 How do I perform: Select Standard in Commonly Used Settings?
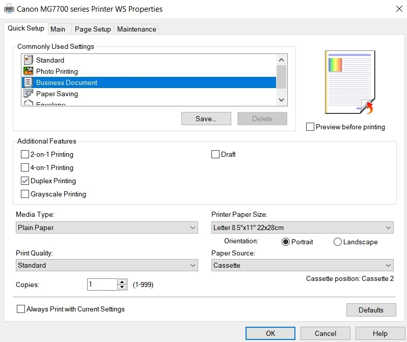coord(149,60)
